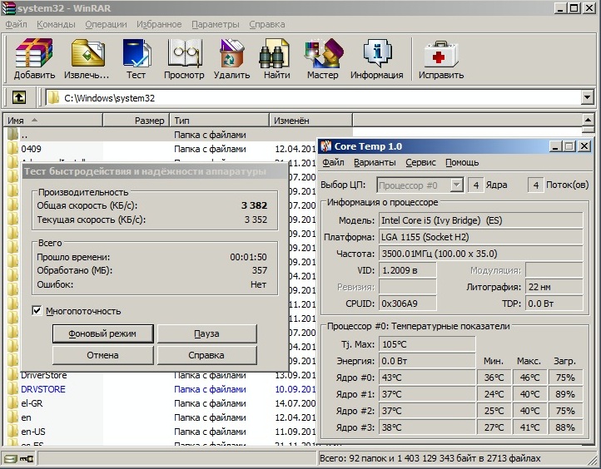The width and height of the screenshot is (601, 469).
Task: Click the file list scrollbar up arrow
Action: (588, 120)
